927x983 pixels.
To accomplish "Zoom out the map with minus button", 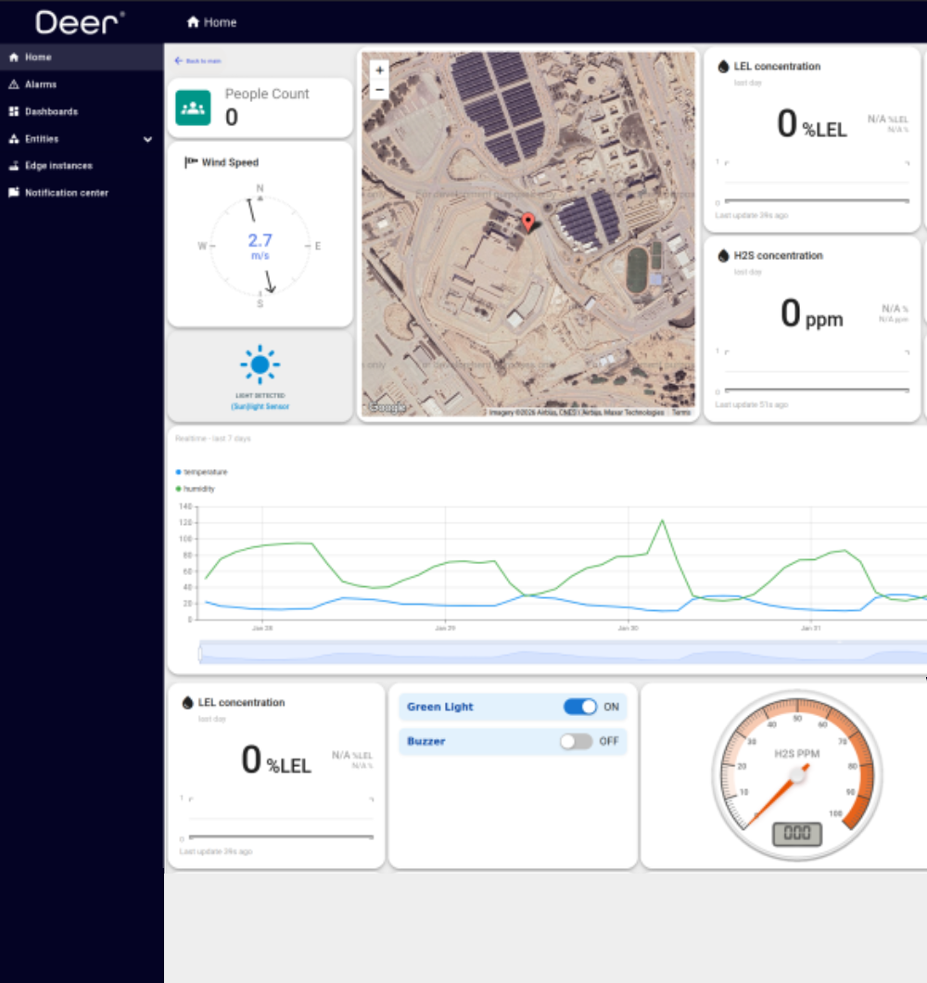I will (379, 90).
